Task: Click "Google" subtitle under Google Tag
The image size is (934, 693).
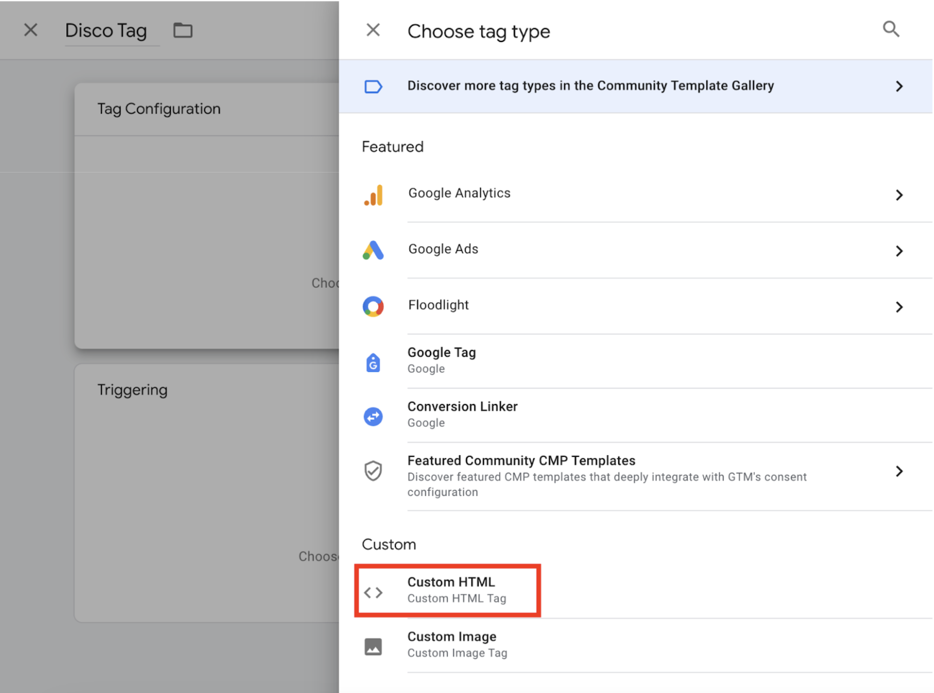Action: (x=426, y=369)
